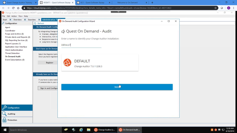The height and width of the screenshot is (133, 237).
Task: Click the installation name input field
Action: pyautogui.click(x=81, y=45)
